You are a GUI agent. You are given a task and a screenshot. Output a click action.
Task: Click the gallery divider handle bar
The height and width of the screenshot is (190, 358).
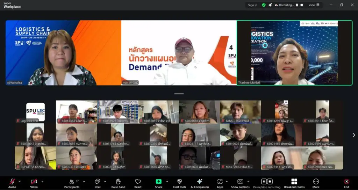pos(179,94)
